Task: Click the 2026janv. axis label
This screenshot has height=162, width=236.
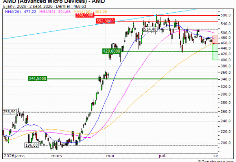Action: point(15,156)
